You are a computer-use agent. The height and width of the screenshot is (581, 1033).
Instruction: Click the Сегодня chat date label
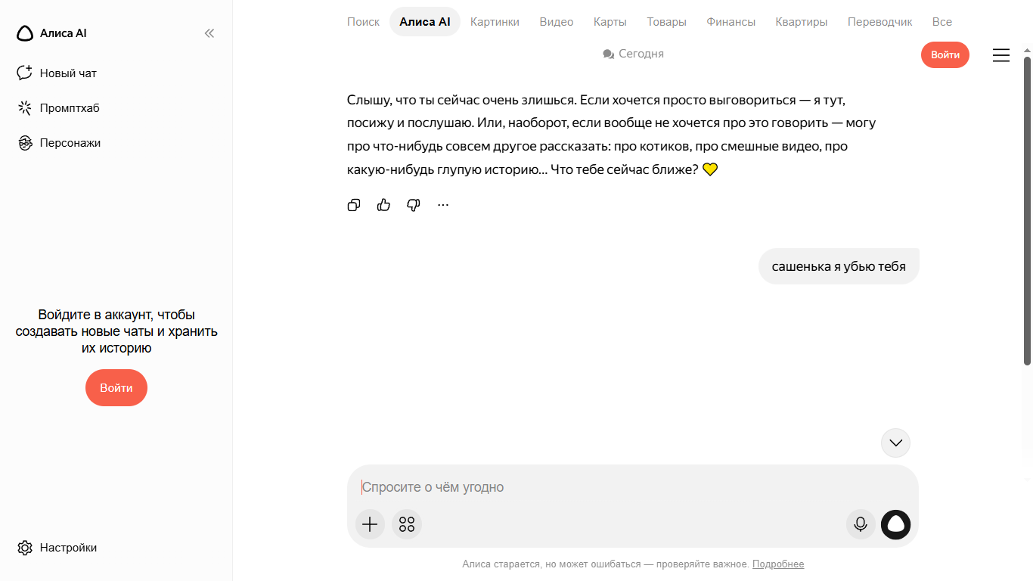pos(633,54)
